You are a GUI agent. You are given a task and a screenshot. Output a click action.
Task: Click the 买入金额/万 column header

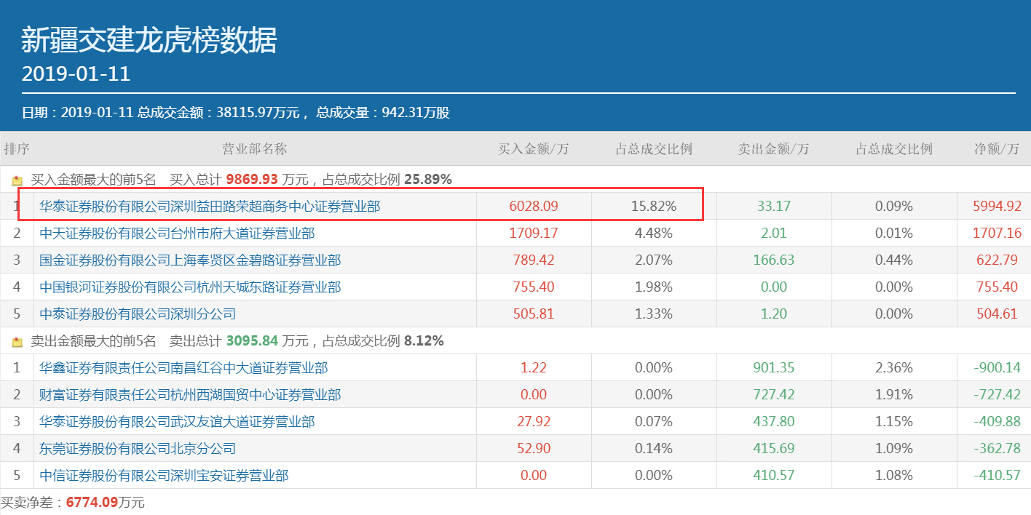pos(534,149)
